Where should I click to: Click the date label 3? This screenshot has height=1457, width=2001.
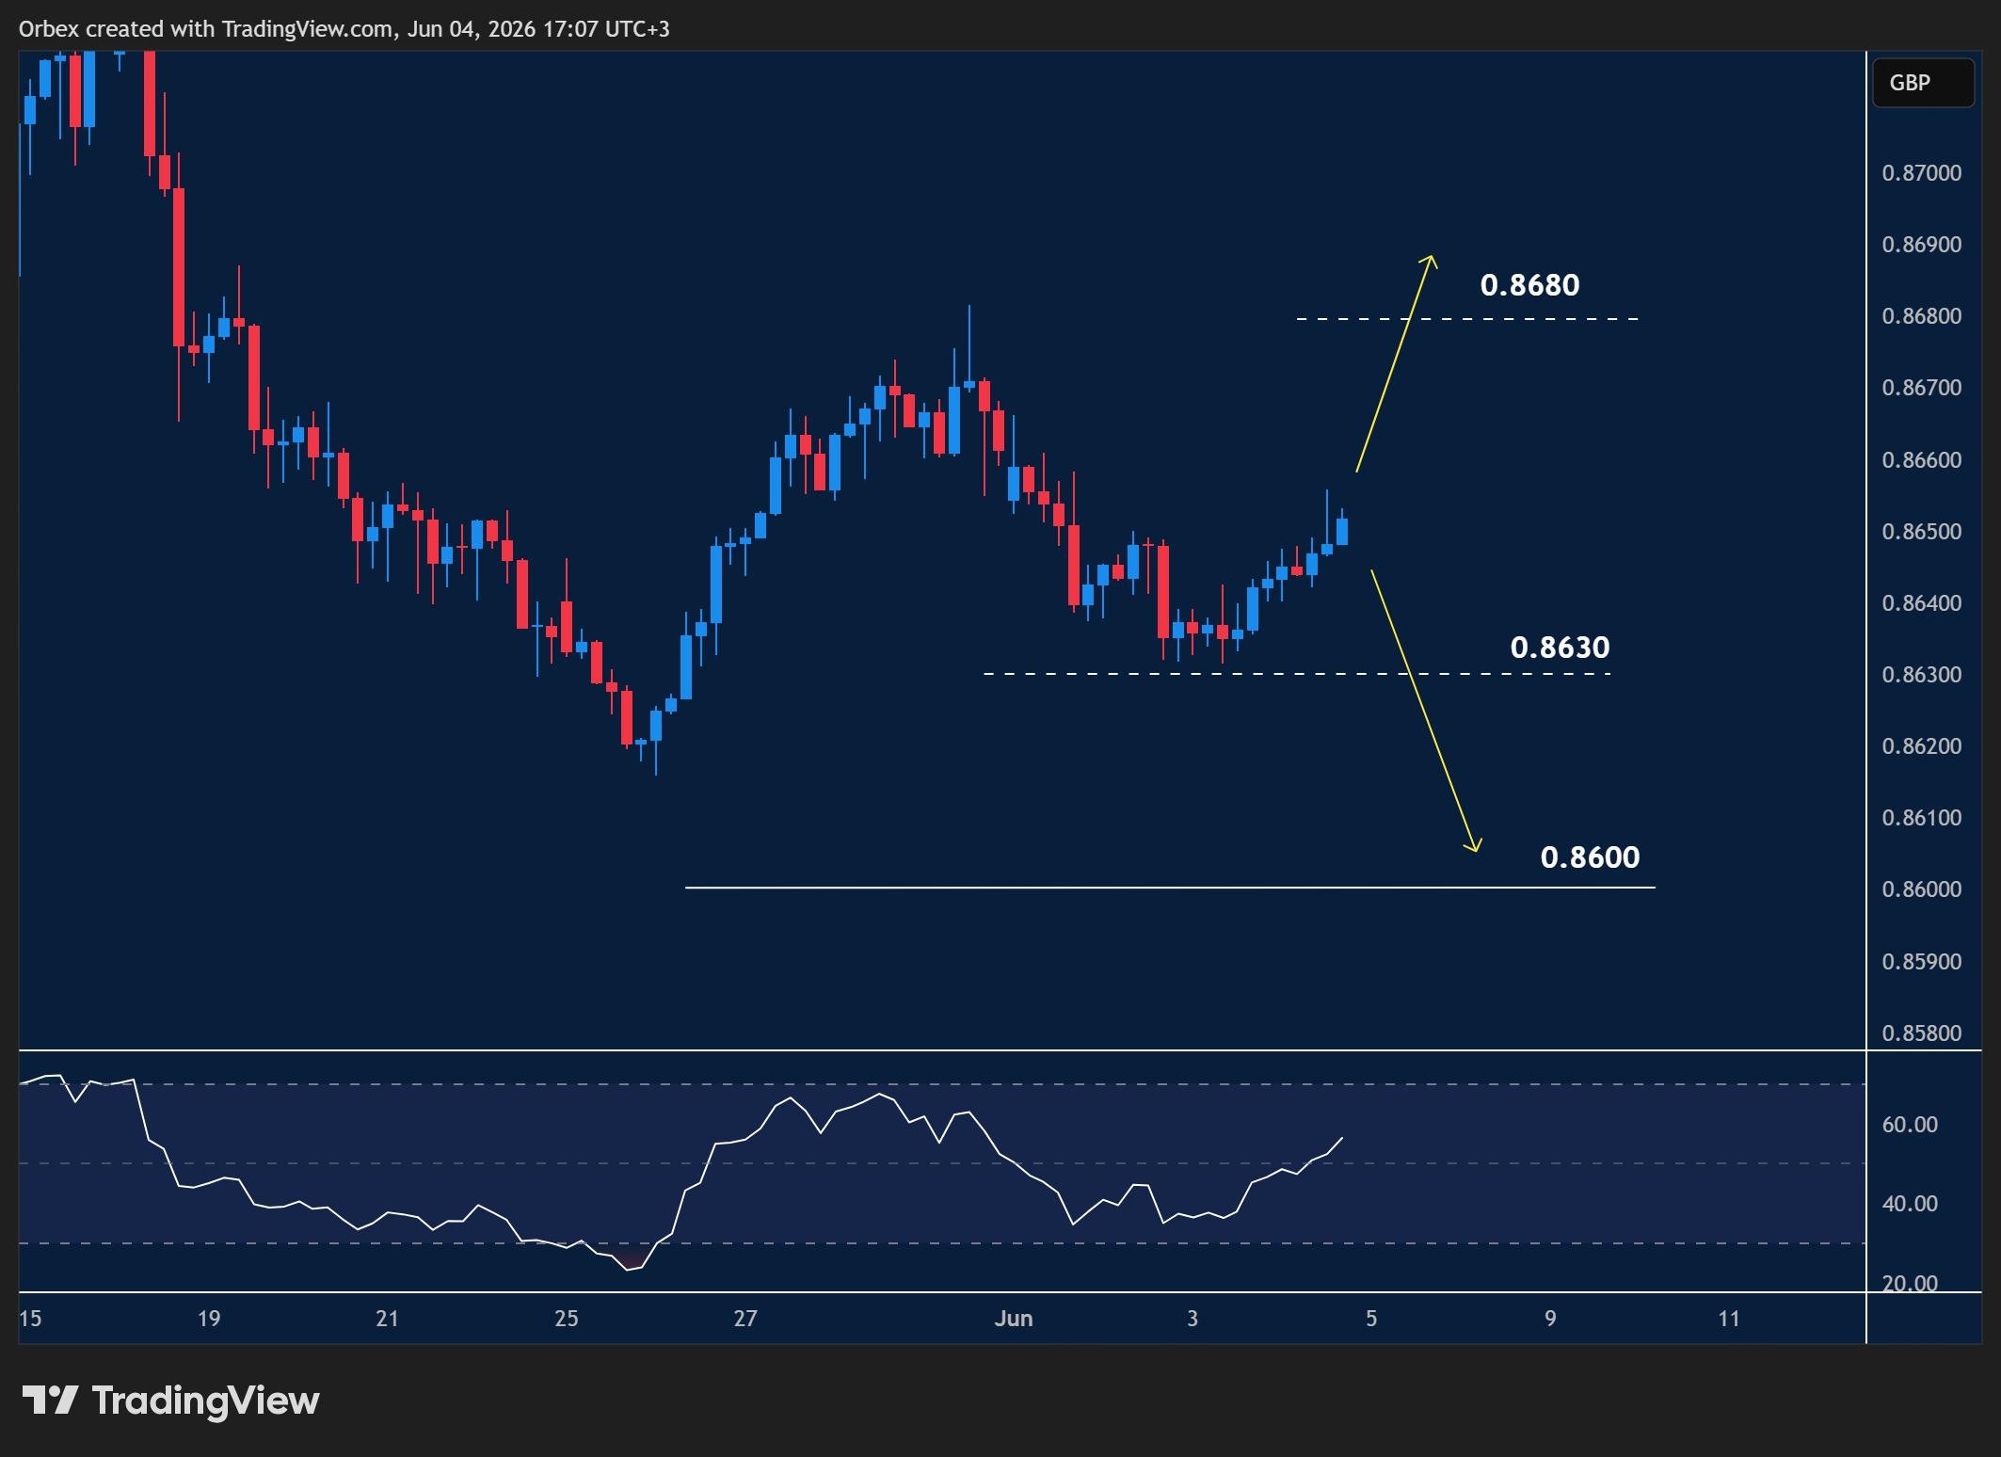tap(1193, 1319)
